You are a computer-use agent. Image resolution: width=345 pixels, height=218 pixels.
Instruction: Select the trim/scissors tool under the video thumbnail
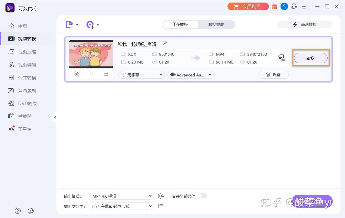pyautogui.click(x=77, y=74)
